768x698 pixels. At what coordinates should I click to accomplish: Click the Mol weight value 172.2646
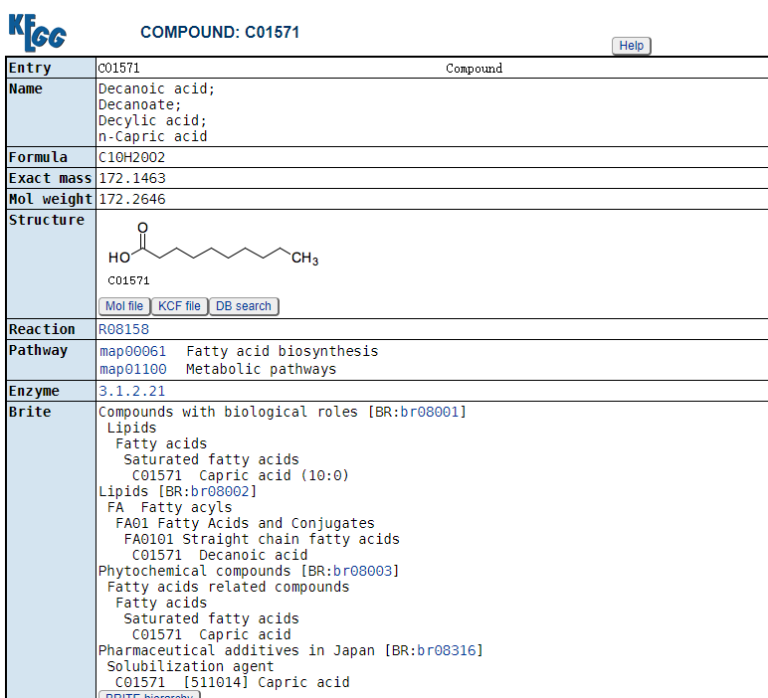pyautogui.click(x=131, y=199)
